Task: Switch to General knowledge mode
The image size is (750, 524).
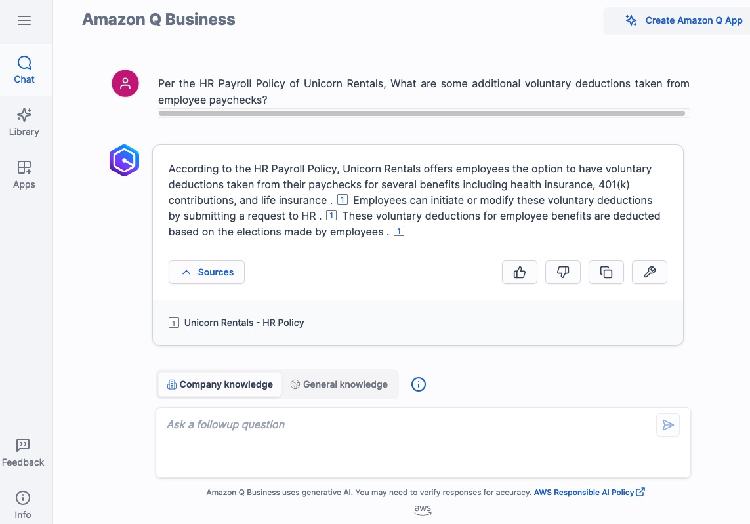Action: [x=339, y=384]
